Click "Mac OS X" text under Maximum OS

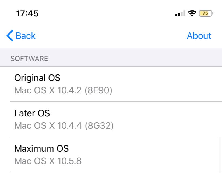click(34, 161)
